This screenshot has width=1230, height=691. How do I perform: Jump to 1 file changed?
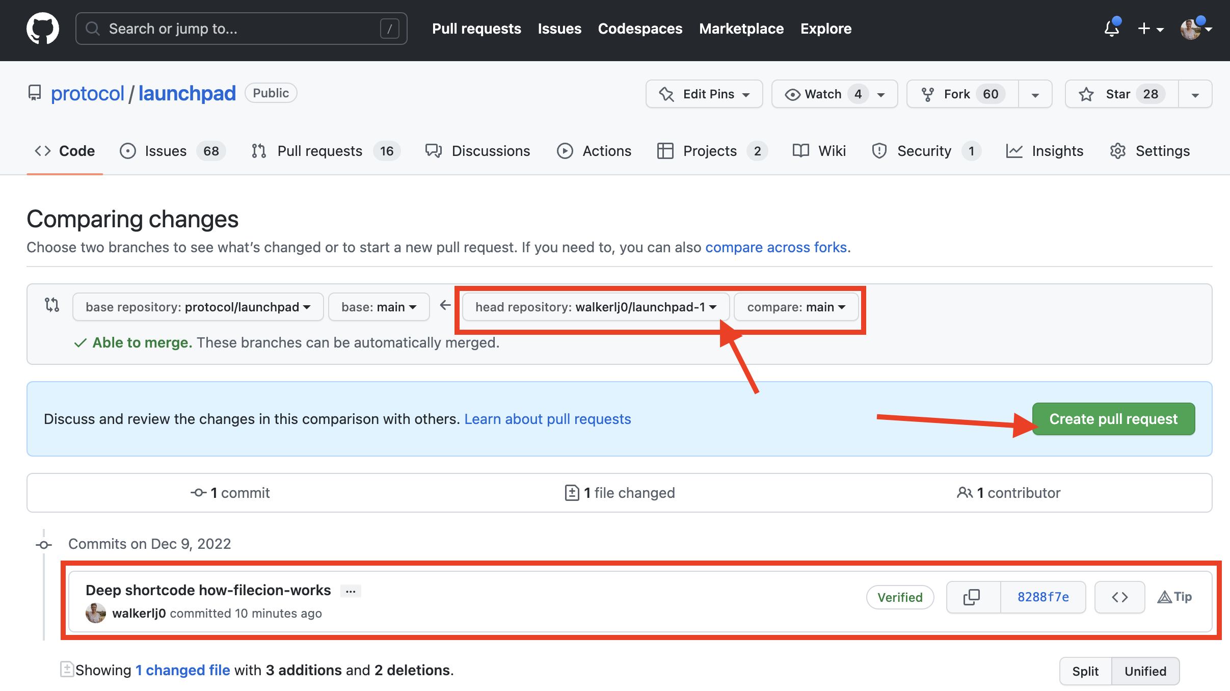click(x=620, y=493)
